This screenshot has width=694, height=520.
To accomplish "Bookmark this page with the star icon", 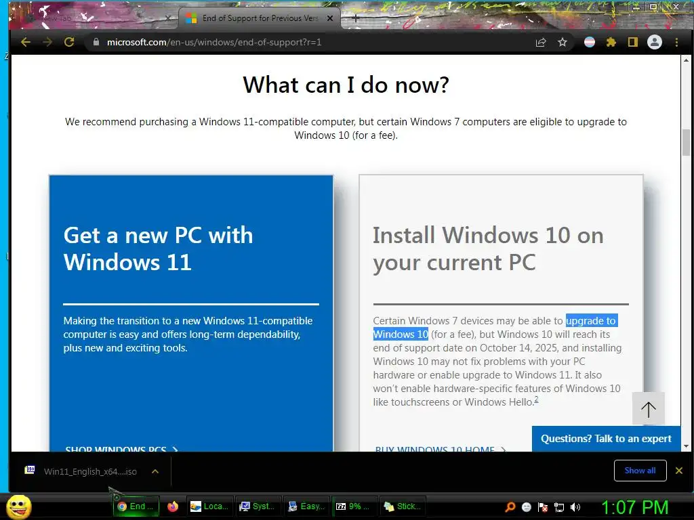I will (x=562, y=43).
